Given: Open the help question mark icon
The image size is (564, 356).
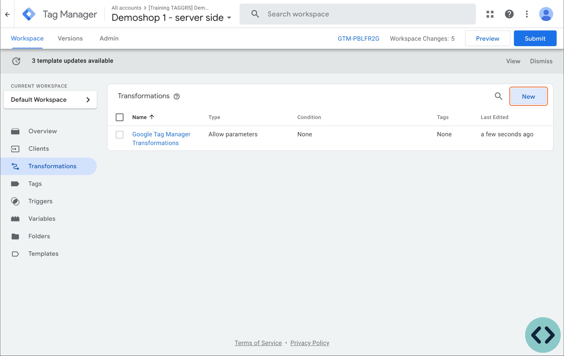Looking at the screenshot, I should point(509,14).
